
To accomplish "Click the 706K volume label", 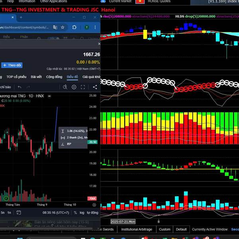I will point(92,198).
